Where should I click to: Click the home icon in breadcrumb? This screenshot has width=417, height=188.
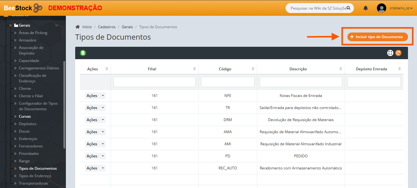[x=78, y=27]
